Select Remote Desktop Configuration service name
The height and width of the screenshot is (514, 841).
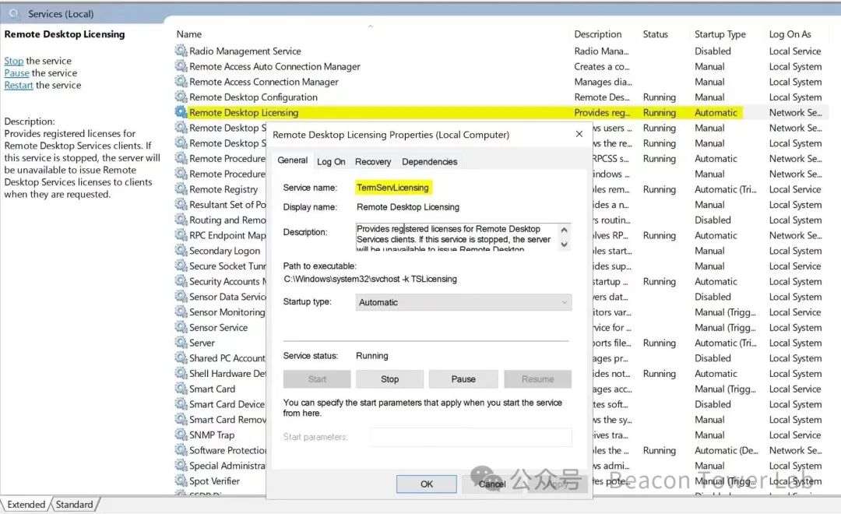(253, 97)
